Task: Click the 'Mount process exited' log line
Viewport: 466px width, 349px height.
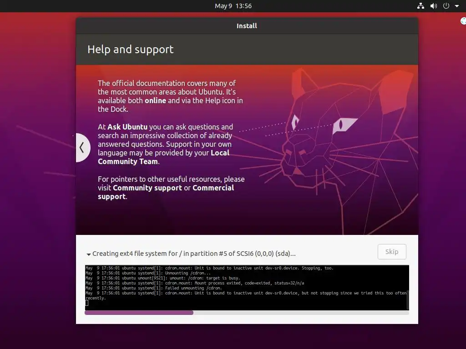Action: click(x=195, y=283)
